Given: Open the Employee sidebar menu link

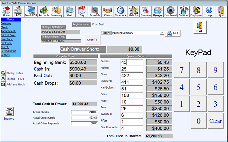Looking at the screenshot, I should click(6, 43).
